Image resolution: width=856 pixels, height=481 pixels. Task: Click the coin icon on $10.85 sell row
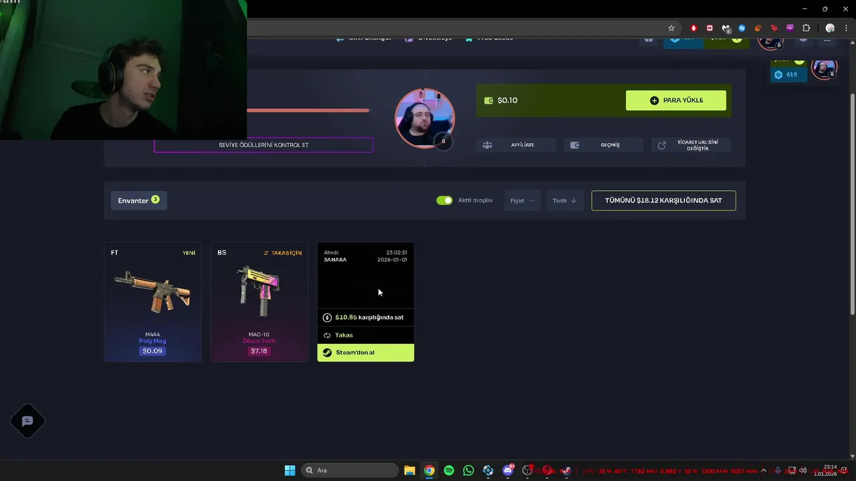(x=327, y=317)
